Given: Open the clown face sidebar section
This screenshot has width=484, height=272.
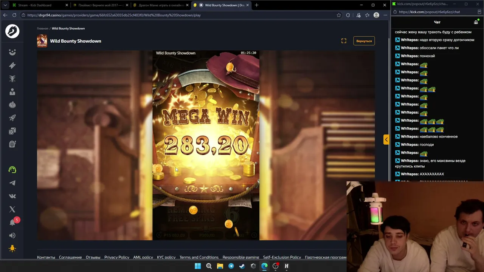Looking at the screenshot, I should tap(12, 53).
